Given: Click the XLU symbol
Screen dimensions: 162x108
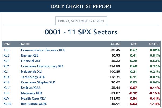Looking at the screenshot, I should pos(6,88).
